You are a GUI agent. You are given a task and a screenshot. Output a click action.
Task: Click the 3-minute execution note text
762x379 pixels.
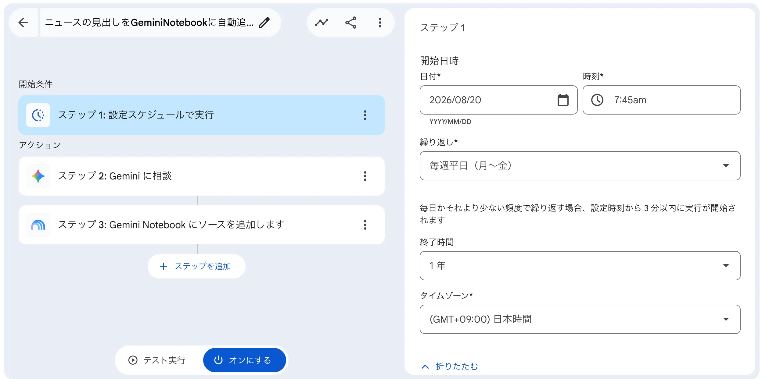(x=578, y=214)
